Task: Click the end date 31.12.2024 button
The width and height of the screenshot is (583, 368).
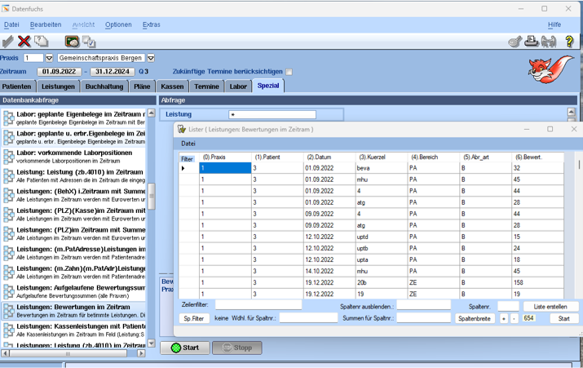Action: coord(113,72)
